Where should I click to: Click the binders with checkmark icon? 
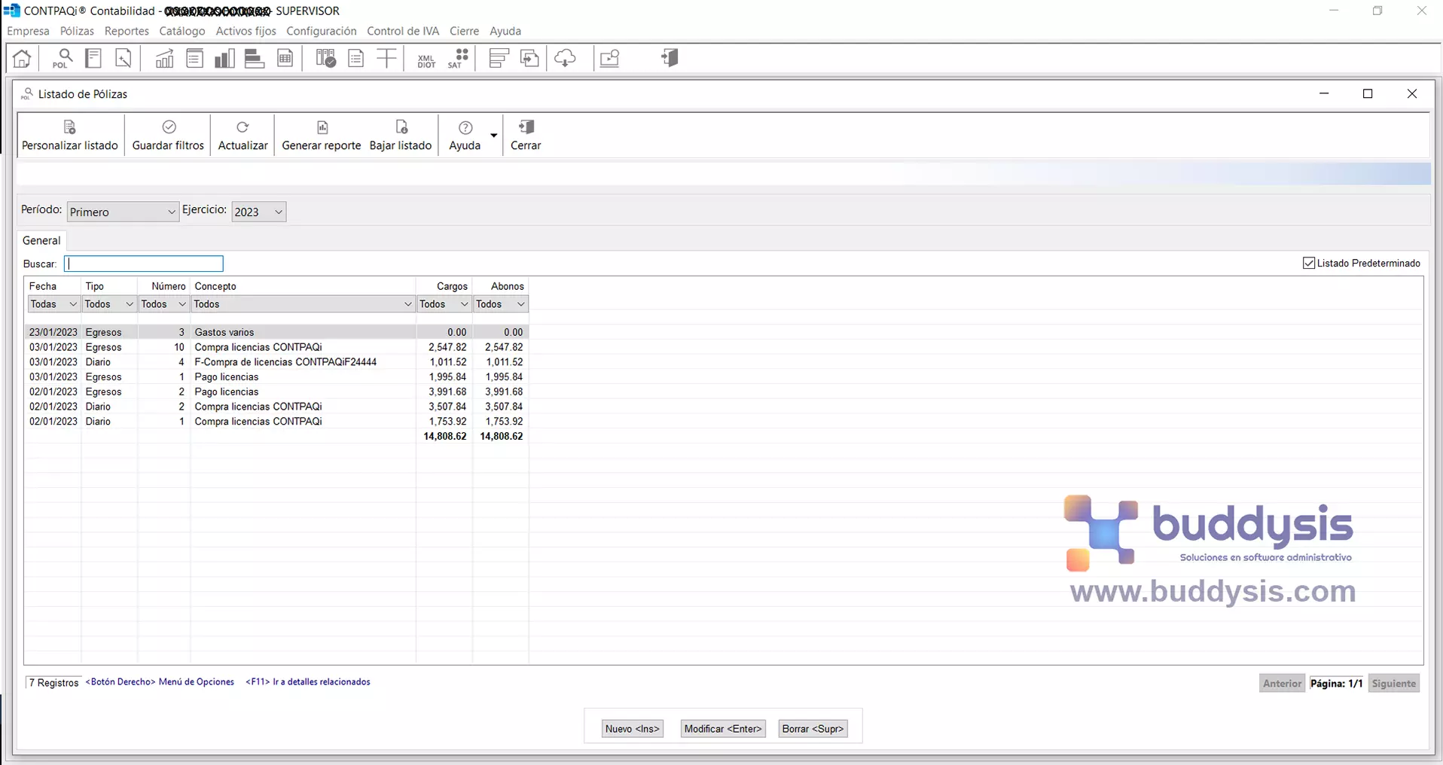[x=325, y=58]
